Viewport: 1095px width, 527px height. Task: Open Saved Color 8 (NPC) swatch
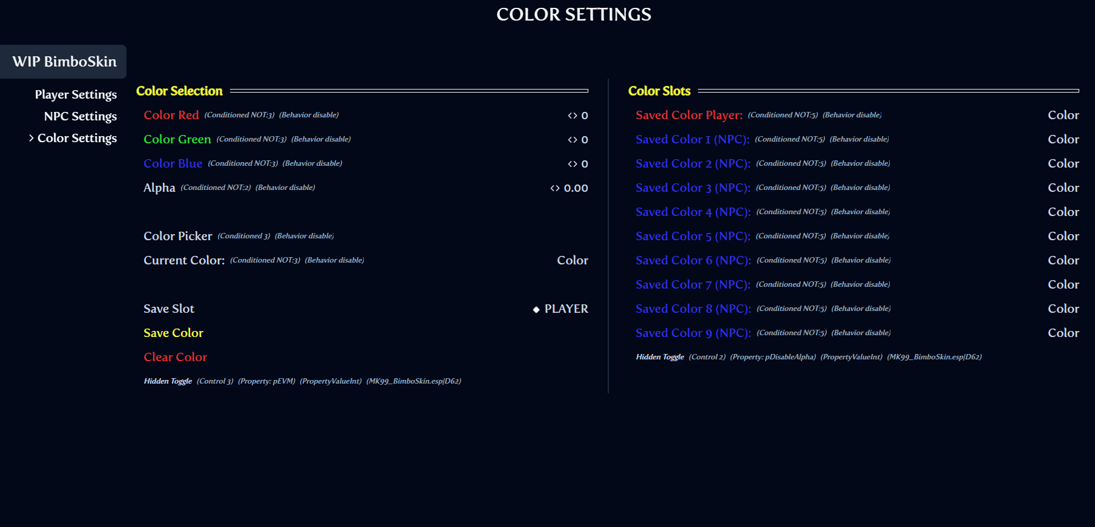pyautogui.click(x=1064, y=309)
